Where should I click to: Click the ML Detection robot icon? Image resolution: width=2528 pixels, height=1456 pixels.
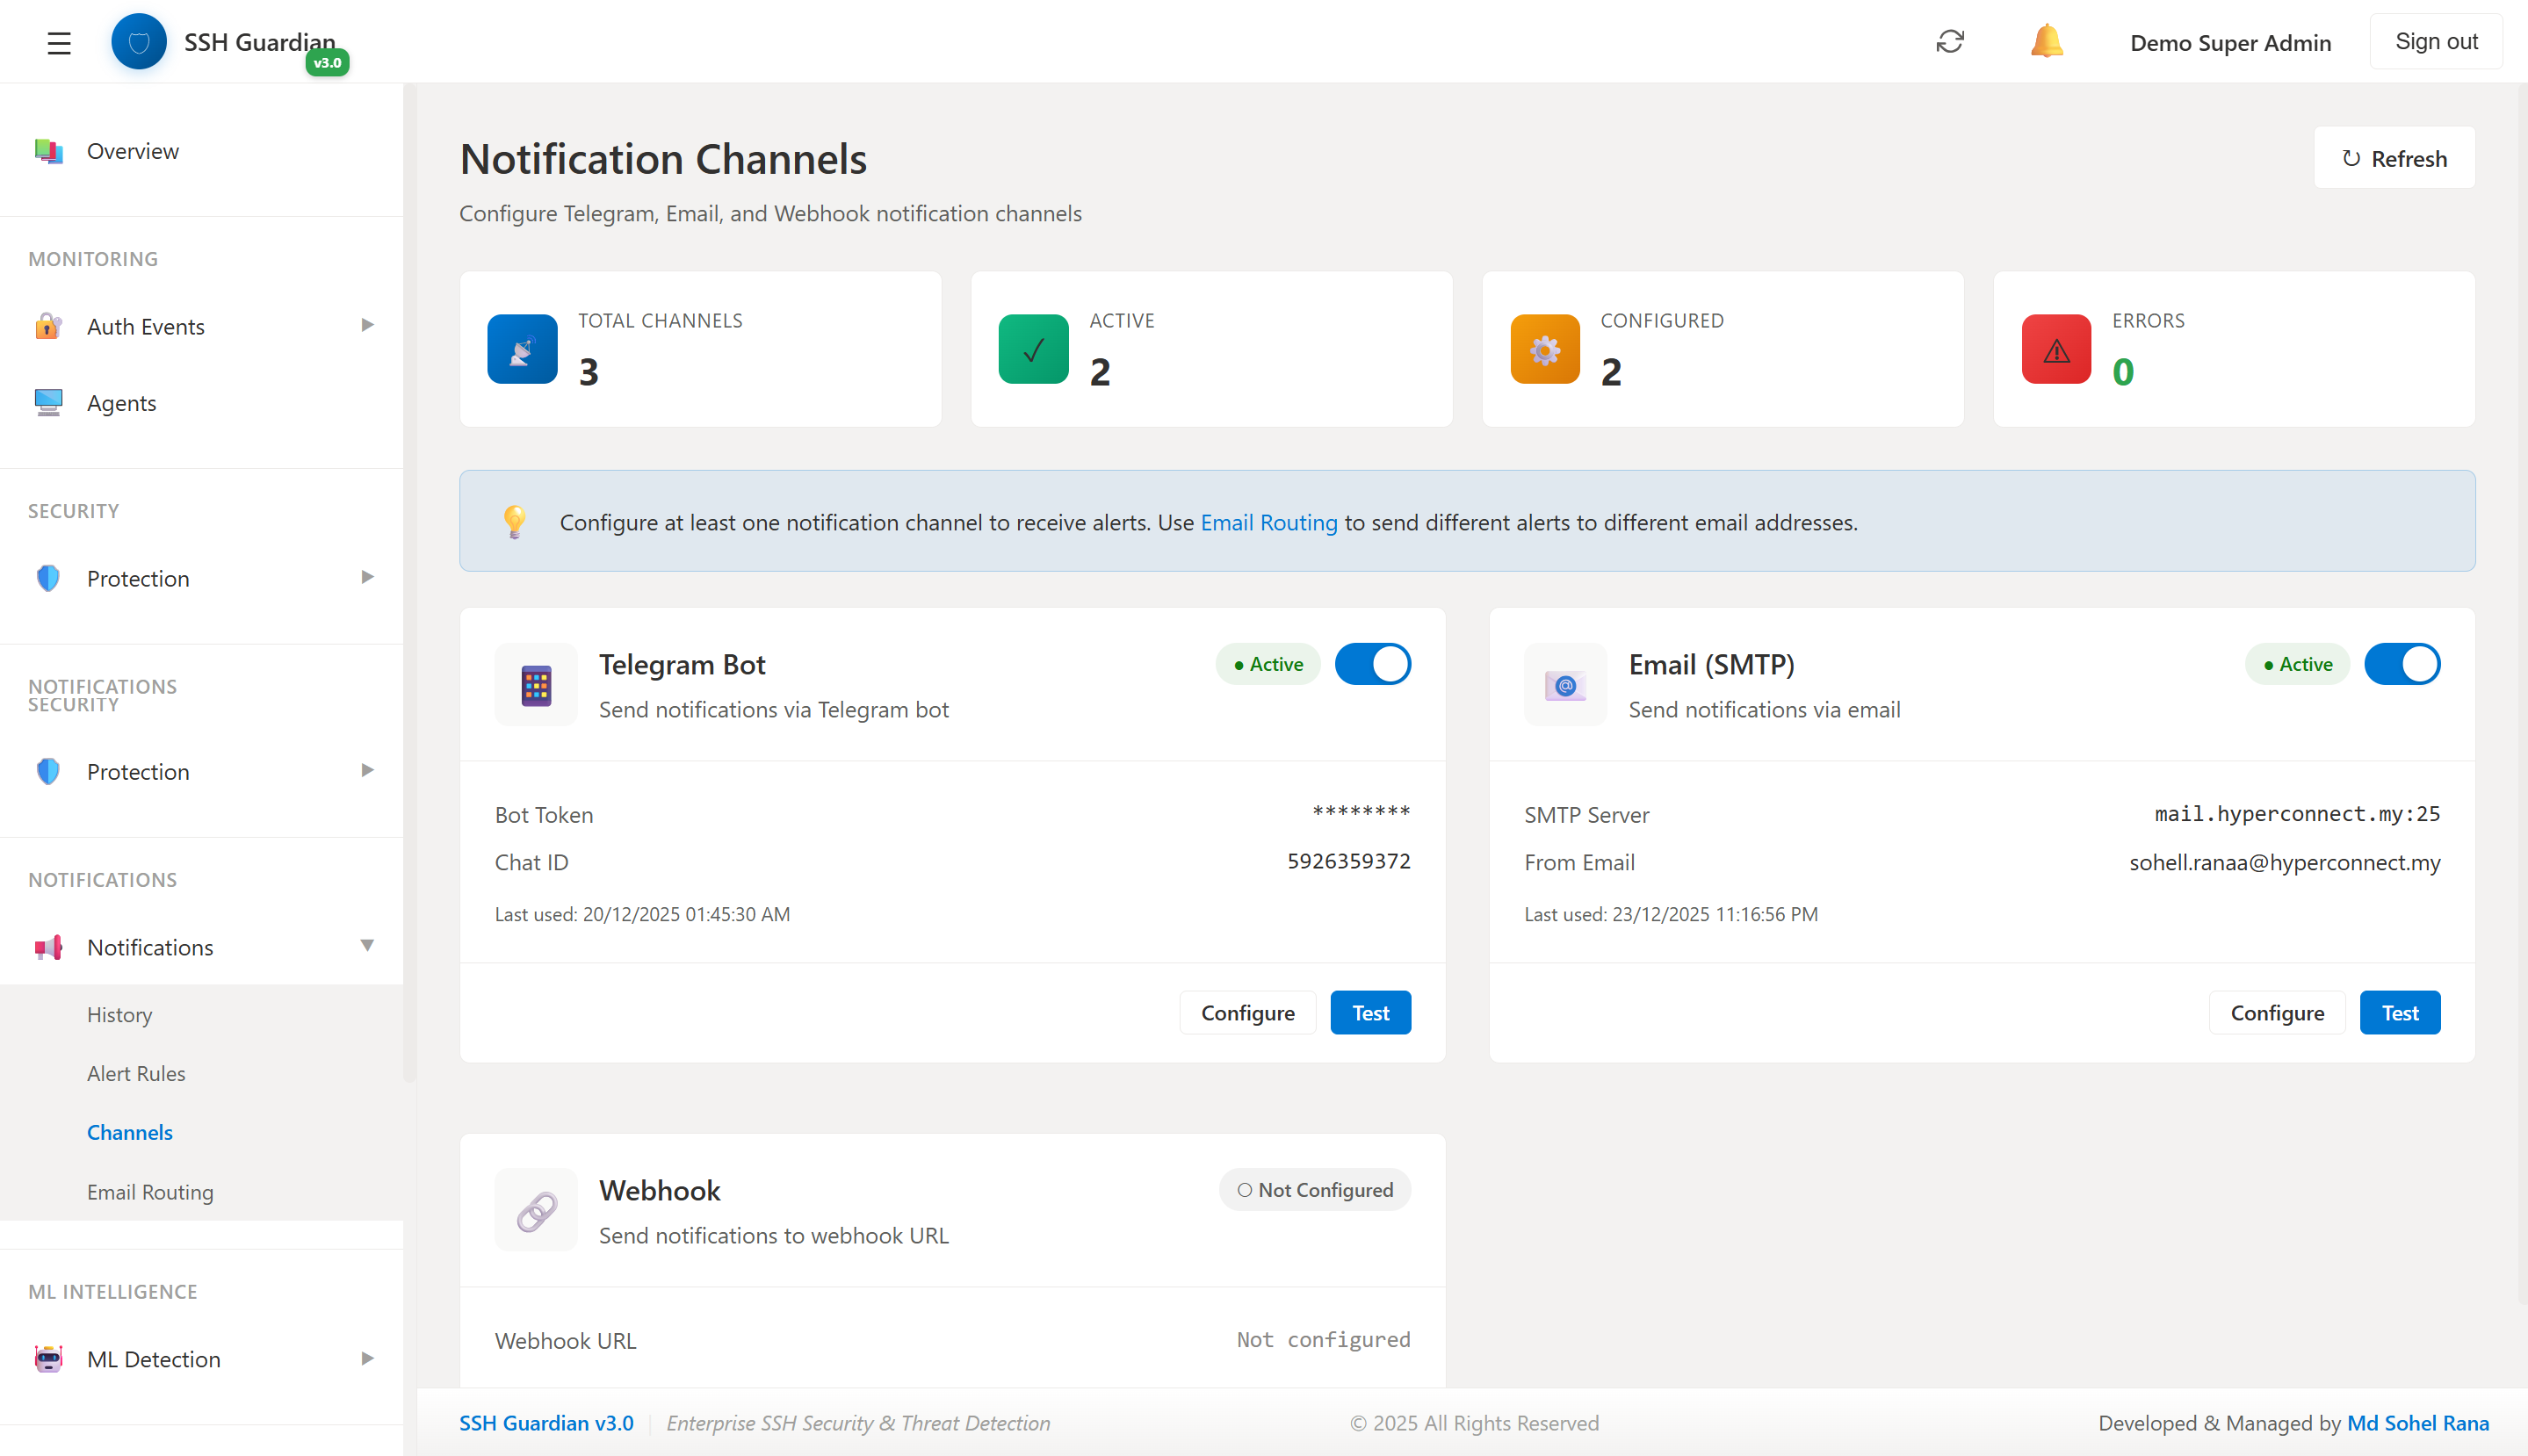coord(48,1358)
